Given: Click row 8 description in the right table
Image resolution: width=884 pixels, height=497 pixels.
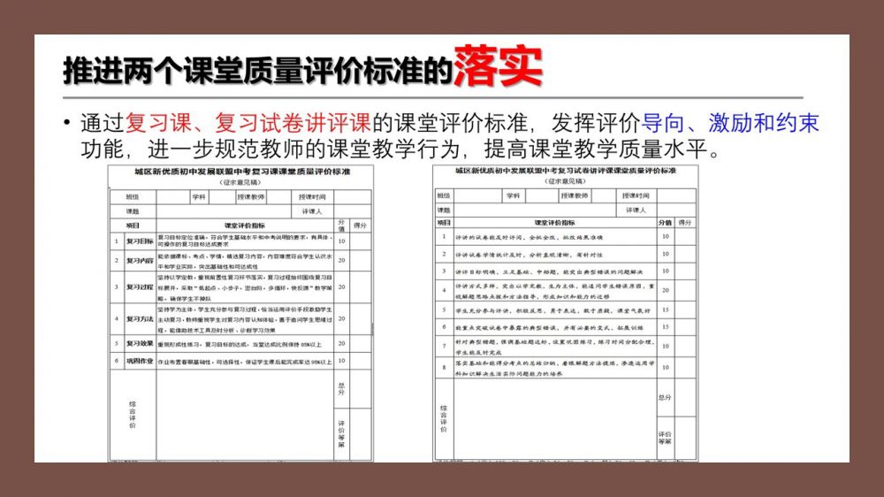Looking at the screenshot, I should pos(554,369).
